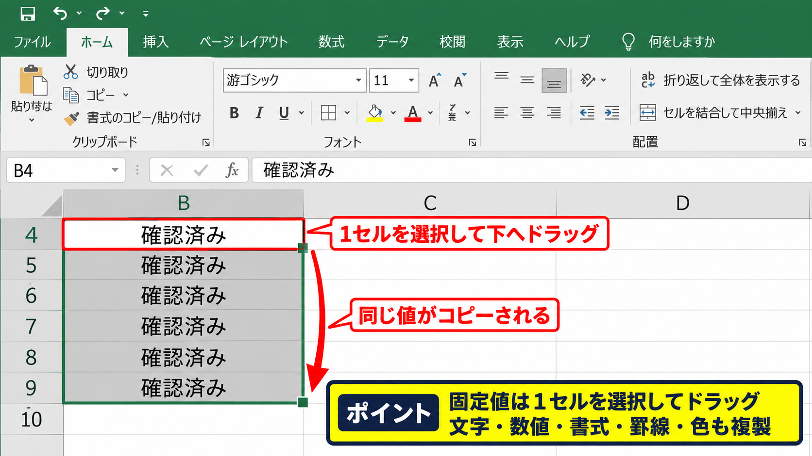Click the merge and center セルを結合して中央揃え button
Image resolution: width=812 pixels, height=456 pixels.
point(713,113)
